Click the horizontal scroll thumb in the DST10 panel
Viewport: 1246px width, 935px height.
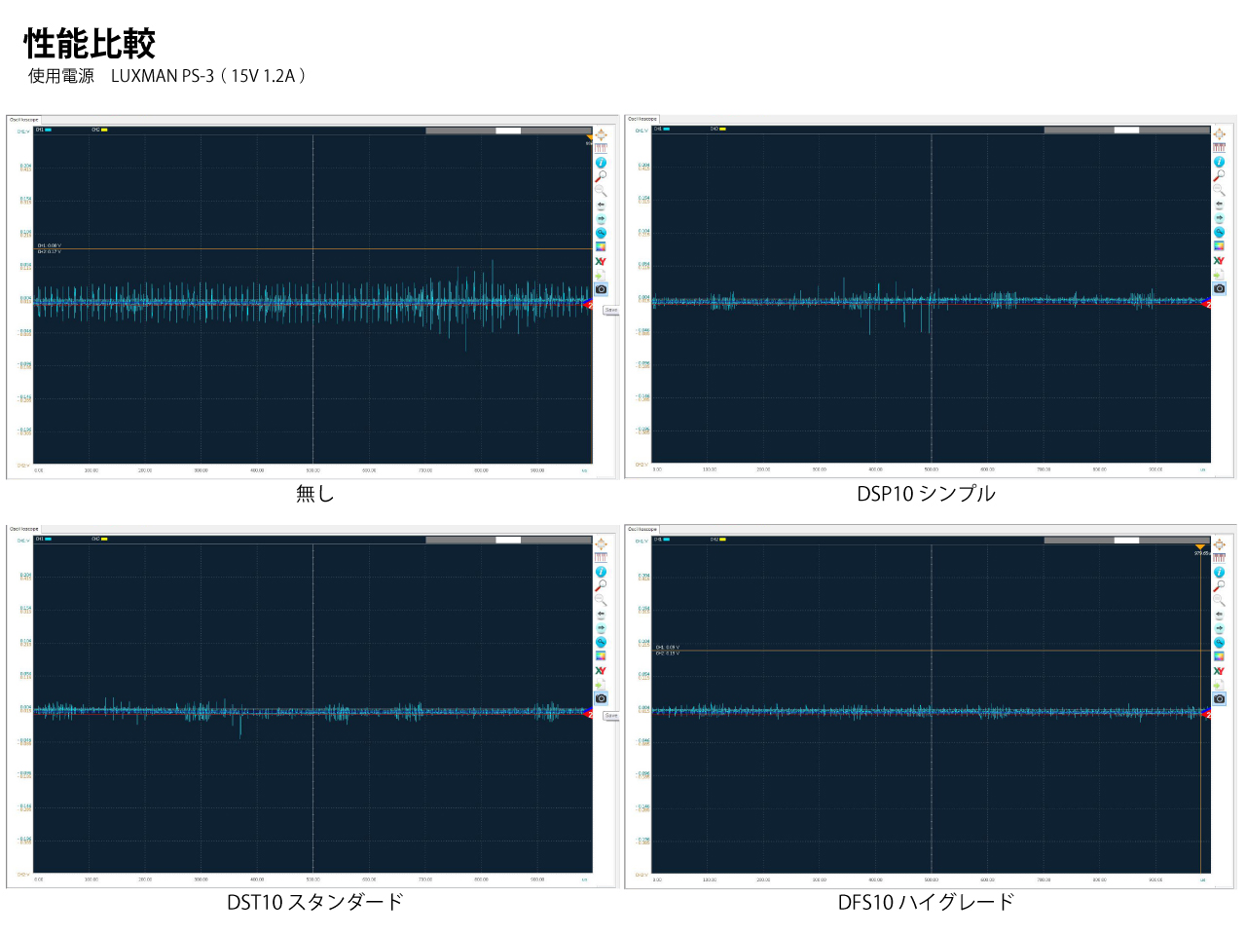(508, 540)
